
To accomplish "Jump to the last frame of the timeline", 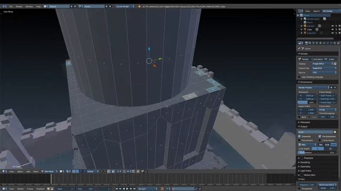I will coord(134,189).
